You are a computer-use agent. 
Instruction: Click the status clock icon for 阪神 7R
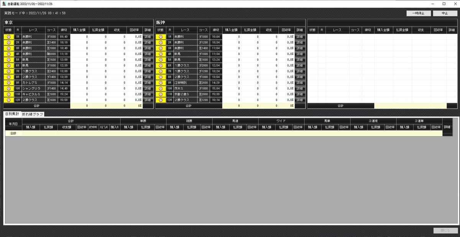click(x=160, y=71)
